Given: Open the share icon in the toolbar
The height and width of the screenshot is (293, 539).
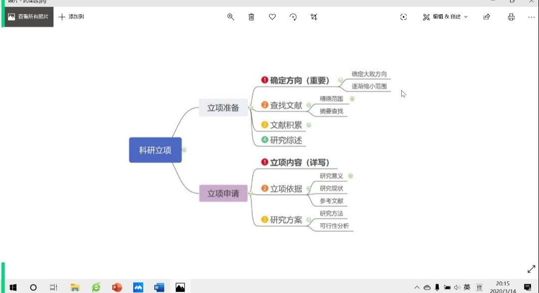Looking at the screenshot, I should [x=487, y=17].
